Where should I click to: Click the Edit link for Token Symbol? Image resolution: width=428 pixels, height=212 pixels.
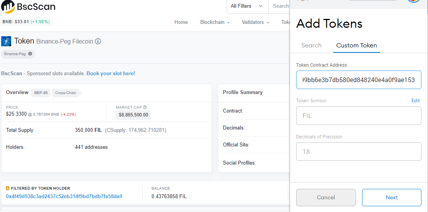[415, 101]
